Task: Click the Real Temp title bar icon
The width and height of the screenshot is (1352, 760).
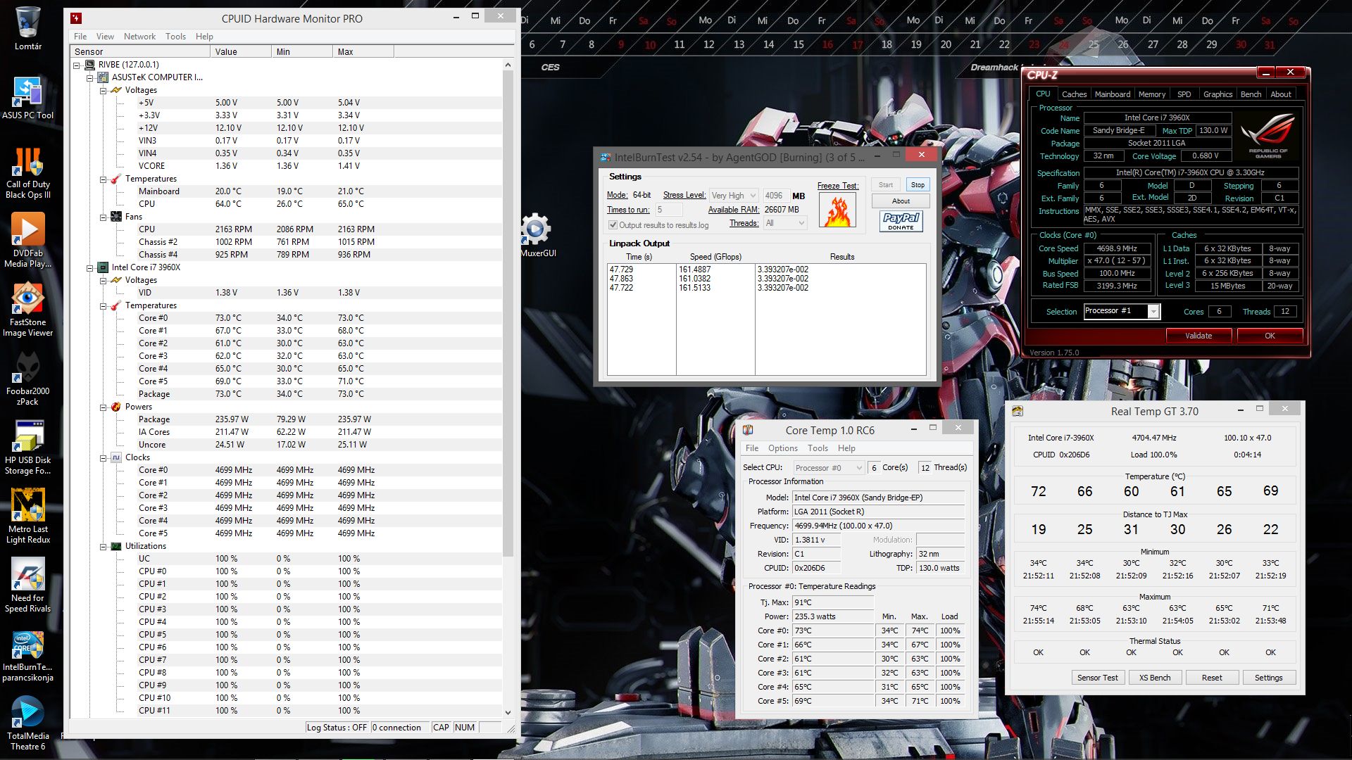Action: [x=1018, y=411]
